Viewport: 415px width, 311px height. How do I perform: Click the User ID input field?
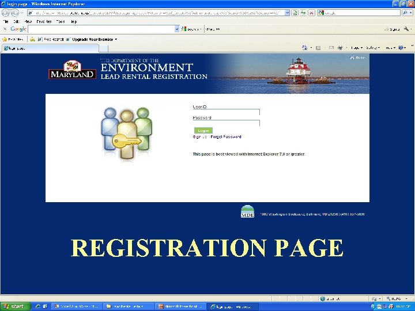[x=227, y=112]
